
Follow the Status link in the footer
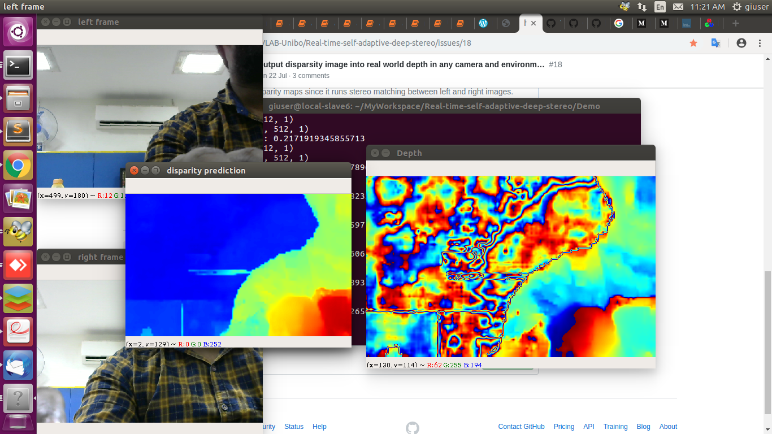(x=293, y=427)
